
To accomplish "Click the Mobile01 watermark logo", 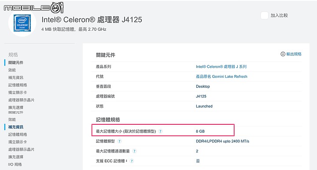I will coord(33,7).
